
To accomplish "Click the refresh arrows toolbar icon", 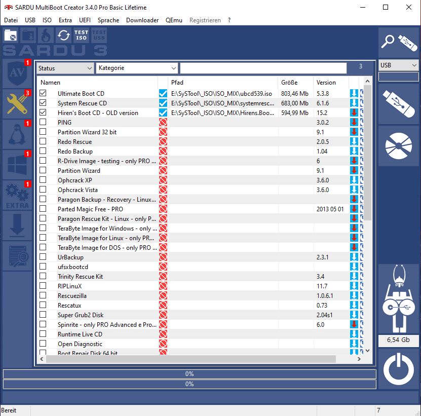I will [x=64, y=35].
